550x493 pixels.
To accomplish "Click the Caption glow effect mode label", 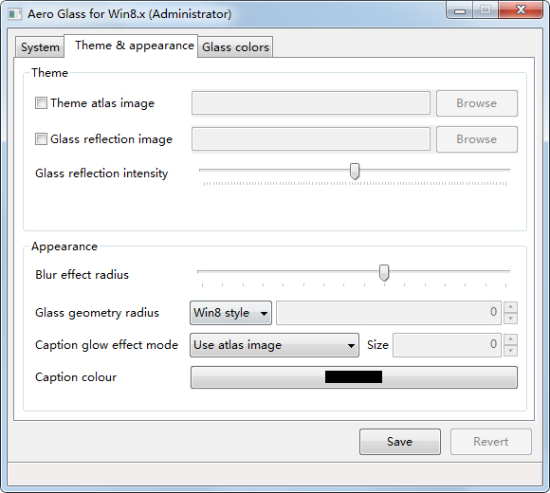I will (106, 345).
